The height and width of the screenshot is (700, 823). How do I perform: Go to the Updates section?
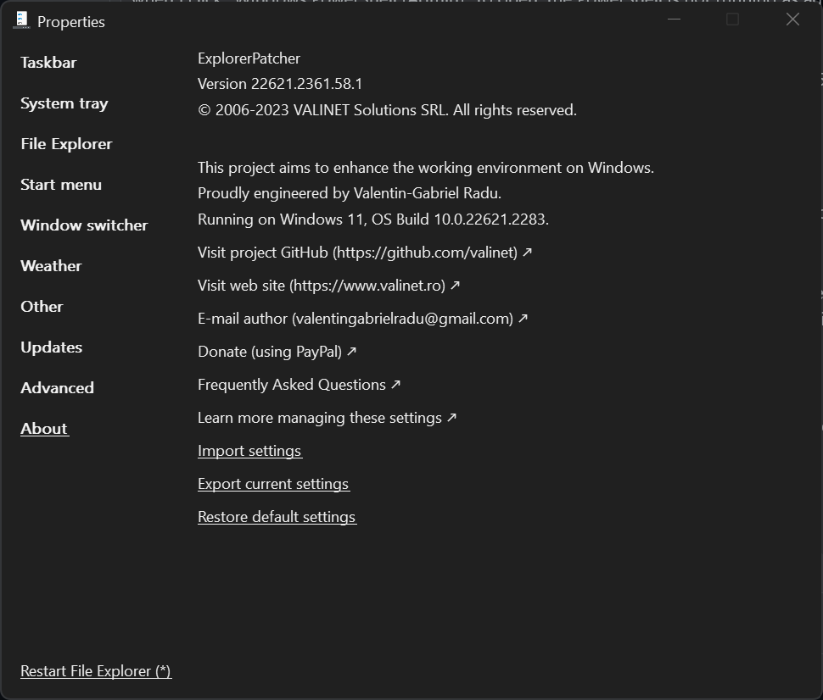(x=51, y=347)
